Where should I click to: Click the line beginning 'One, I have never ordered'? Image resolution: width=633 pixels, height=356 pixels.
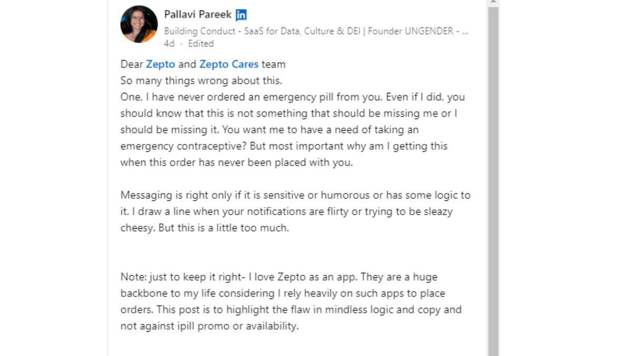coord(293,97)
